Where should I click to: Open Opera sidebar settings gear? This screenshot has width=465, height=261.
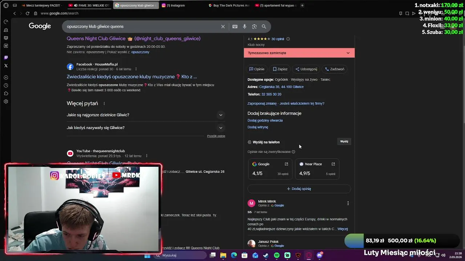pos(6,101)
